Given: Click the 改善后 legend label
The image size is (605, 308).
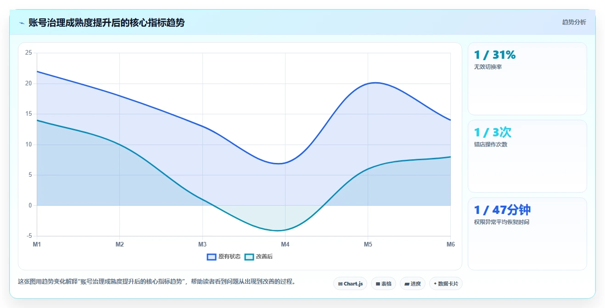Looking at the screenshot, I should pyautogui.click(x=264, y=257).
